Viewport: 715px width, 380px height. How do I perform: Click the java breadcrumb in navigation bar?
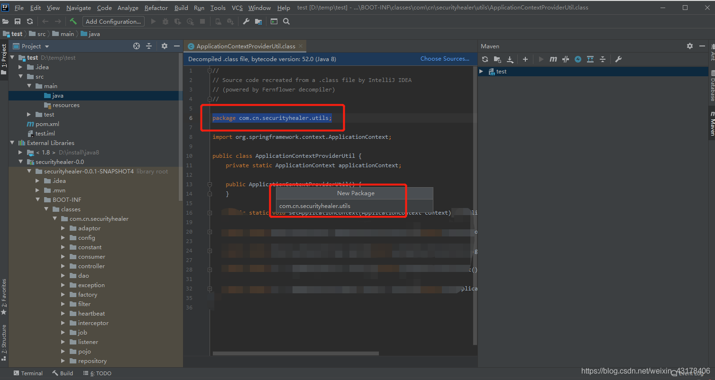click(x=91, y=34)
